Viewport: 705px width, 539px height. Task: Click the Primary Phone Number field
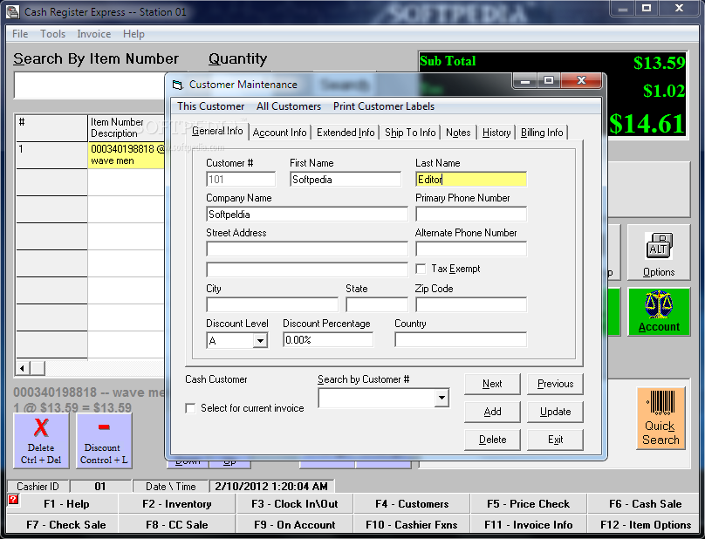click(x=471, y=215)
